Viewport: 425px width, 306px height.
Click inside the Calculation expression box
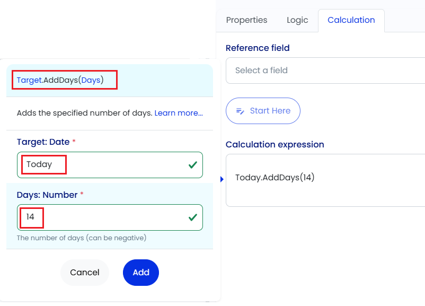pyautogui.click(x=325, y=180)
